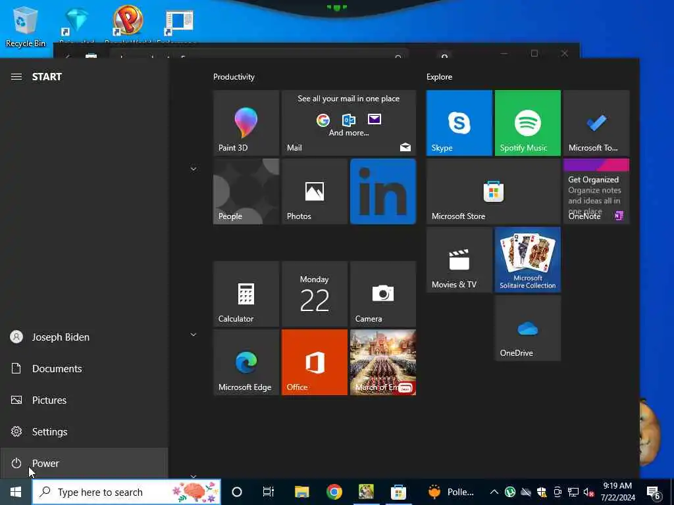The height and width of the screenshot is (505, 674).
Task: Open the notification center with 6 alerts
Action: [654, 493]
